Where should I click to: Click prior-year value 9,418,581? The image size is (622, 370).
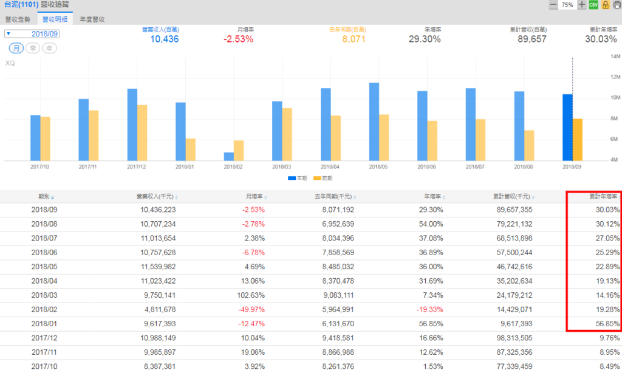pos(338,338)
